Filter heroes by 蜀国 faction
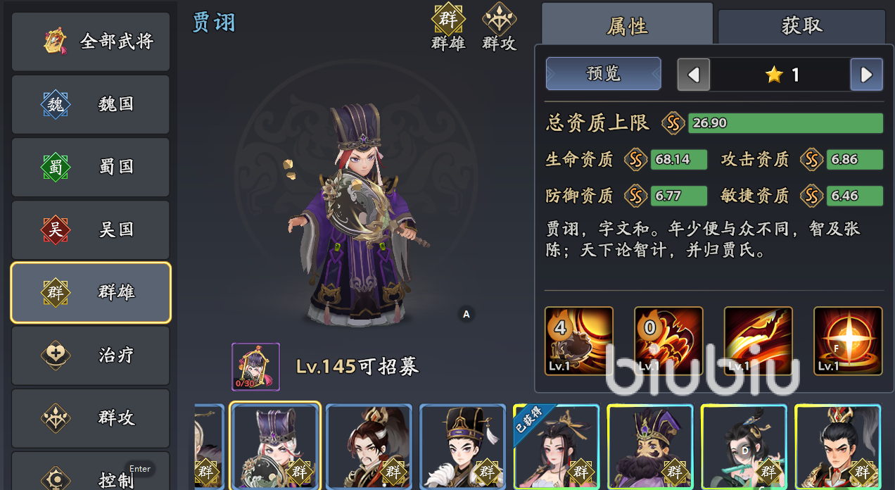 pos(91,167)
